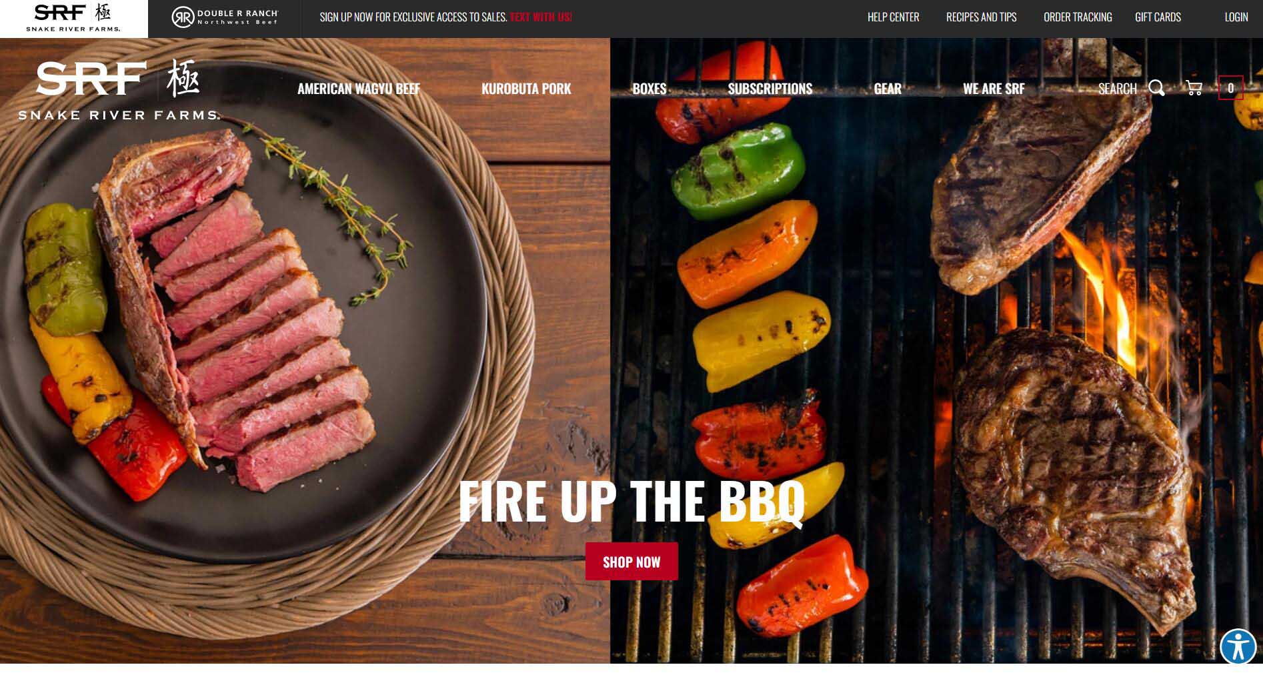Open the shopping cart icon
The height and width of the screenshot is (677, 1263).
[1194, 88]
